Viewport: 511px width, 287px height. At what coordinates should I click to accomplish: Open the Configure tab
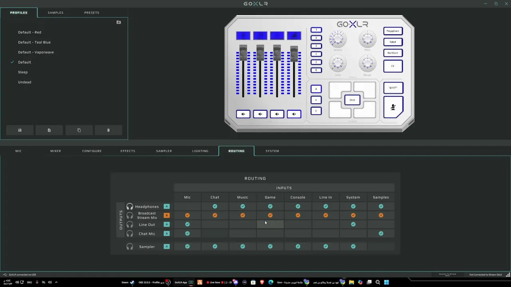pyautogui.click(x=92, y=151)
